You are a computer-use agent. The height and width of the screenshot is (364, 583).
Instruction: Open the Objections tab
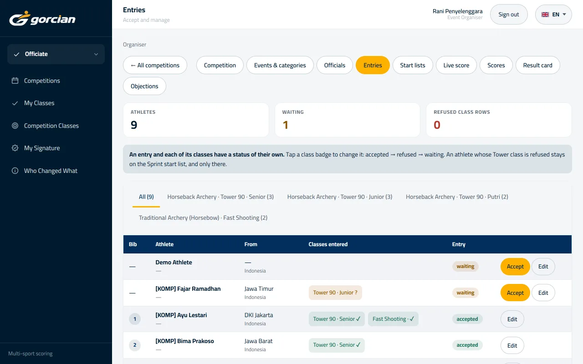[x=144, y=86]
